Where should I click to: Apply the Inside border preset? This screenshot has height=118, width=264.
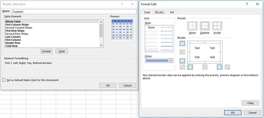[x=217, y=26]
